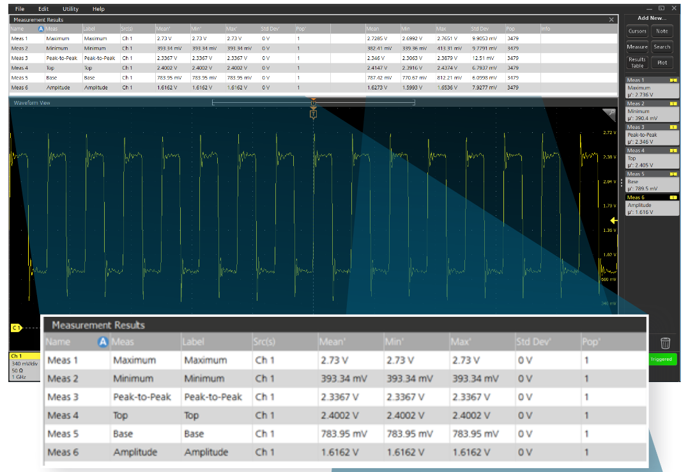Click the results bar drag handle dots
Image resolution: width=688 pixels, height=472 pixels.
pos(621,182)
